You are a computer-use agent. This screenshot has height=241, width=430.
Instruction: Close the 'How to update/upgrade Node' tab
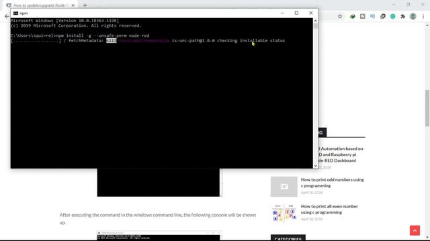tap(73, 5)
